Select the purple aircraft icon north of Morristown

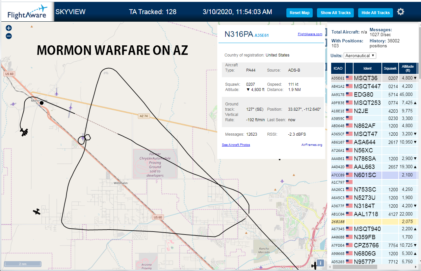(x=57, y=92)
